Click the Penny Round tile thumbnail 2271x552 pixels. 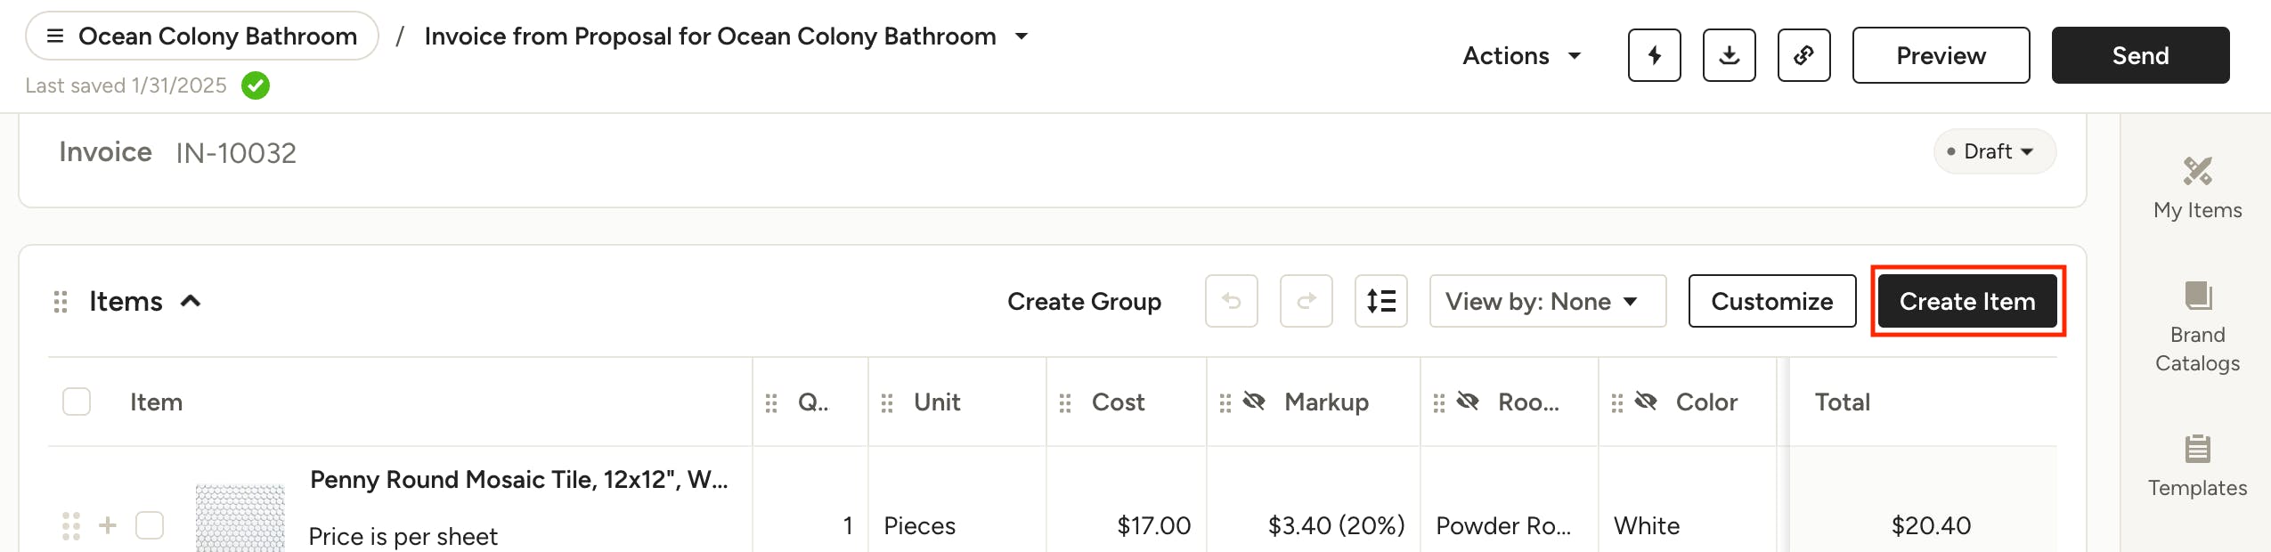coord(240,518)
